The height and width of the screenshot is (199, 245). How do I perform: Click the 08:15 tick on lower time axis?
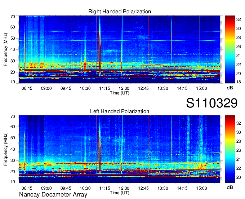[x=27, y=188]
